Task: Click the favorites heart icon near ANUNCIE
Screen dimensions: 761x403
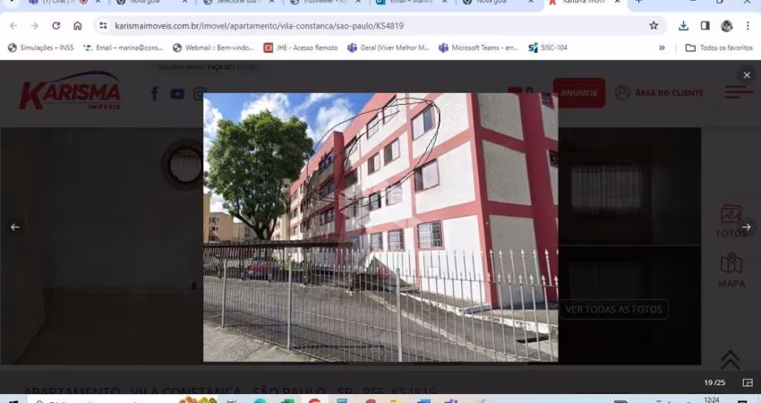Action: tap(515, 91)
